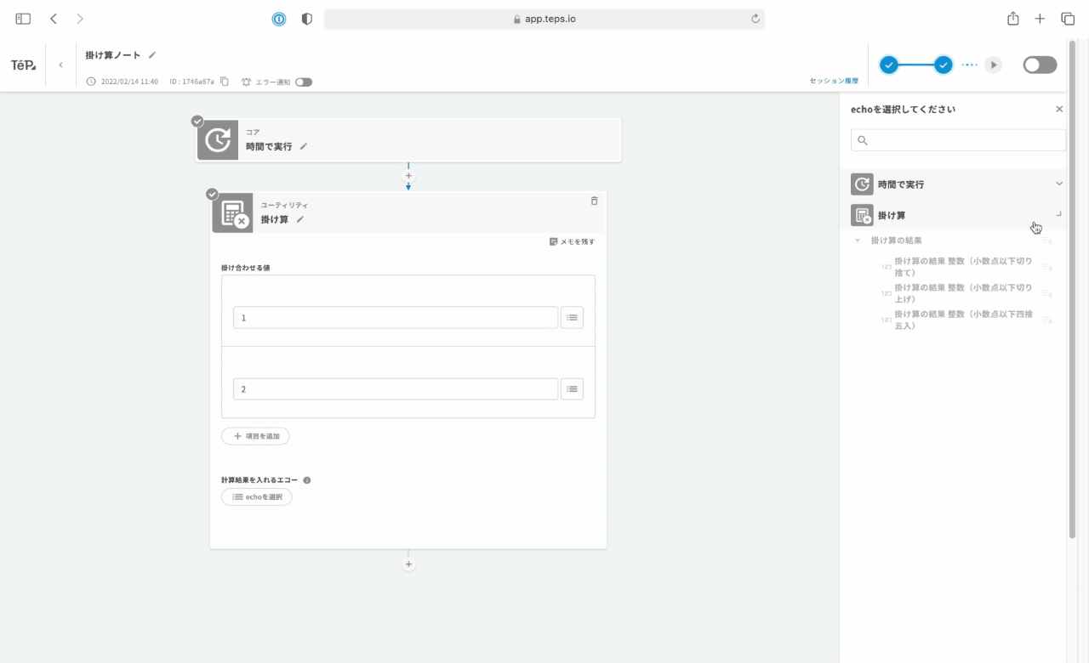Expand the 時間で実行 section in echo panel
This screenshot has height=663, width=1089.
(x=1059, y=184)
